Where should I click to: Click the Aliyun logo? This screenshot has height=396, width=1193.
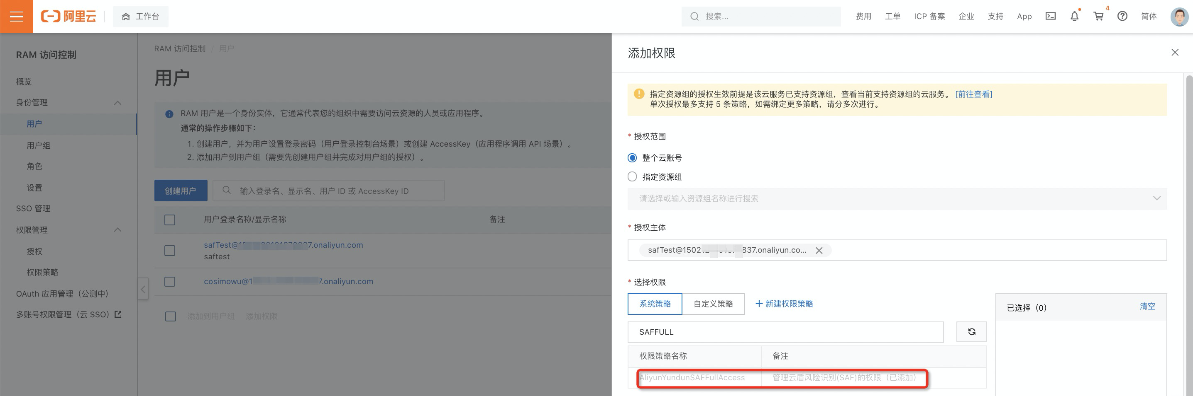(x=68, y=17)
